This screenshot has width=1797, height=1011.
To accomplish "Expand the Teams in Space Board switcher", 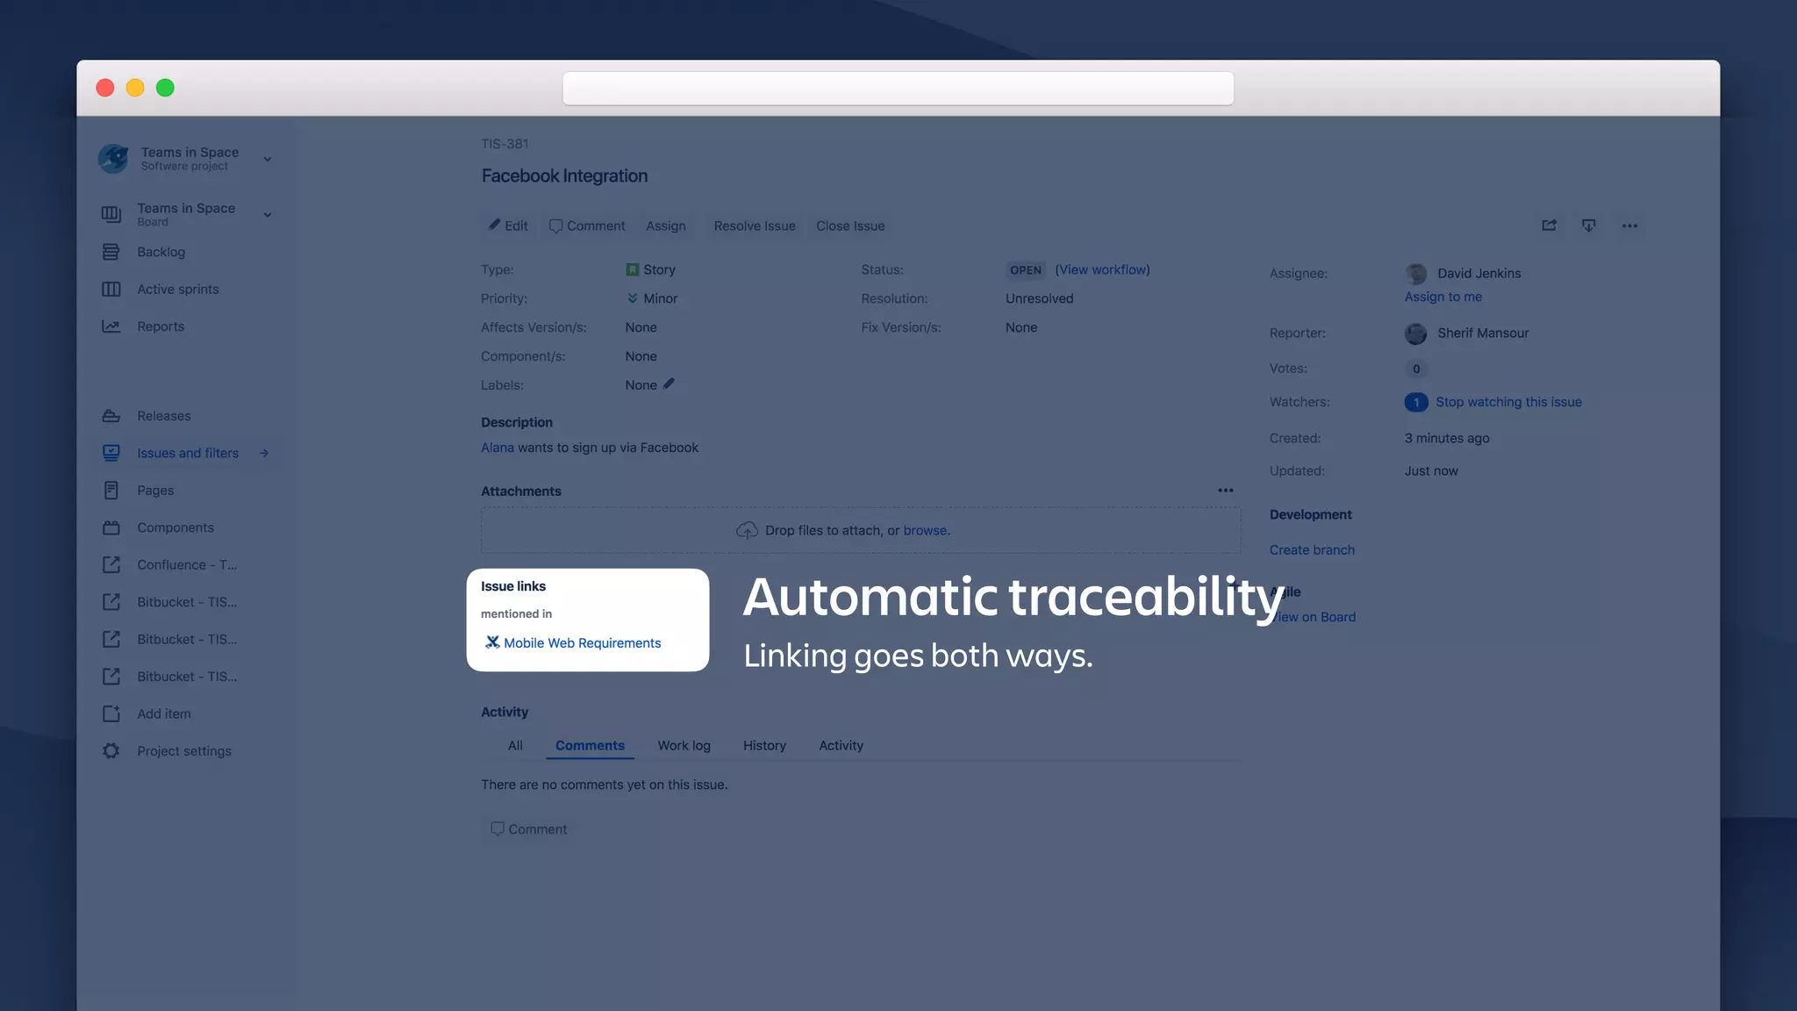I will tap(268, 214).
